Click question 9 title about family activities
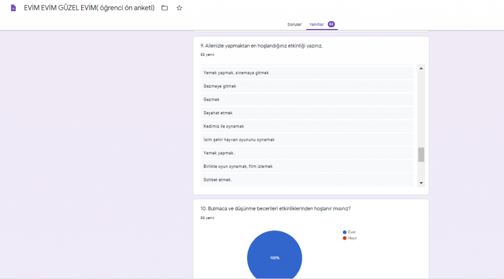 261,46
